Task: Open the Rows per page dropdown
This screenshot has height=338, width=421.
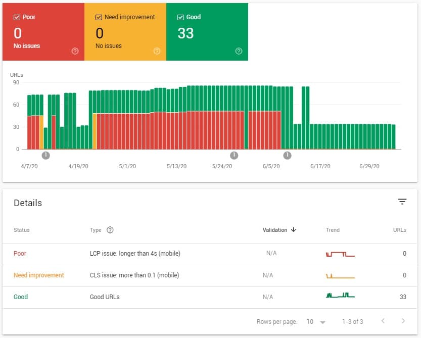Action: [x=316, y=322]
